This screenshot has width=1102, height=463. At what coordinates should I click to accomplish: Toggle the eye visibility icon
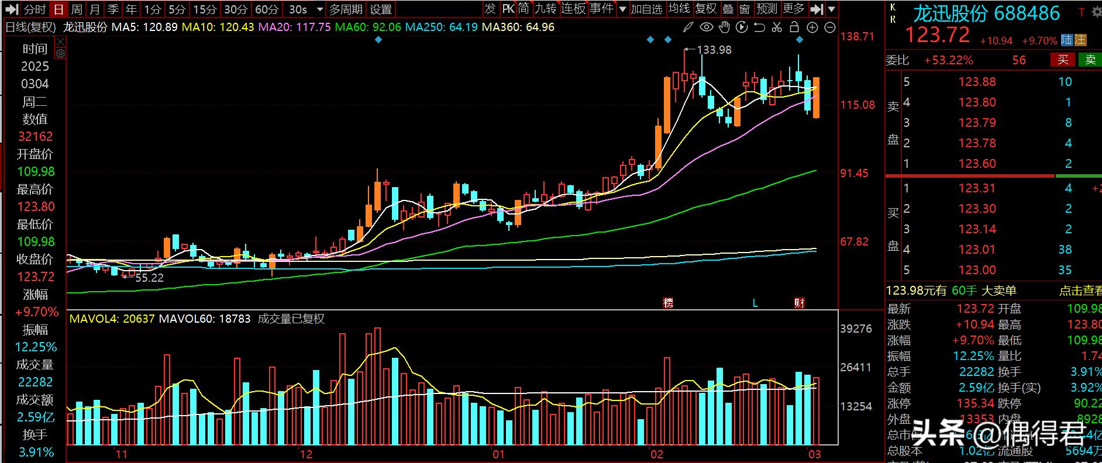point(707,27)
